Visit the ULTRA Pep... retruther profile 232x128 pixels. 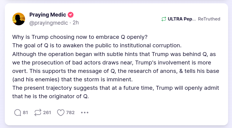click(182, 19)
